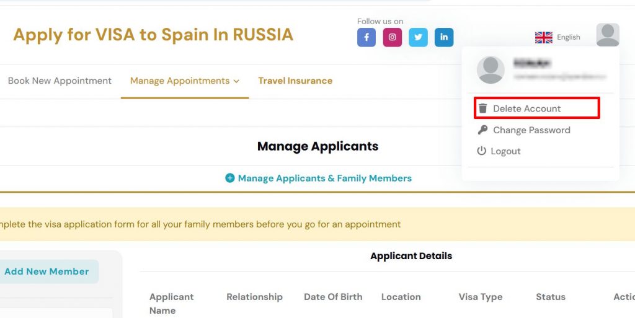Click the trash icon beside Delete Account

[482, 108]
